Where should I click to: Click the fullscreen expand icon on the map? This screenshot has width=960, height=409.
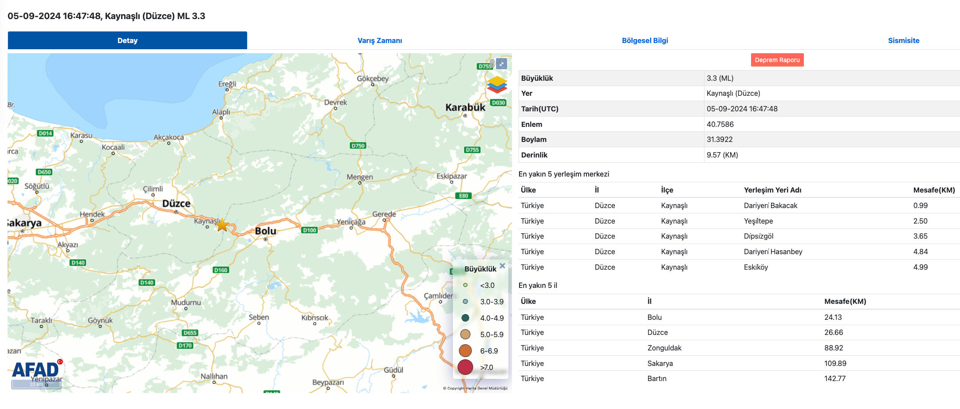click(501, 64)
